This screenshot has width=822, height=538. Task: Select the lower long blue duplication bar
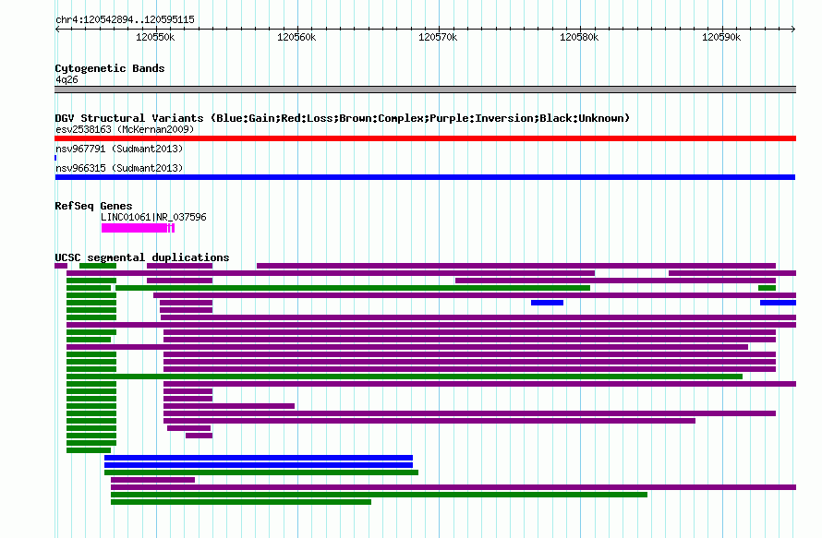point(259,465)
